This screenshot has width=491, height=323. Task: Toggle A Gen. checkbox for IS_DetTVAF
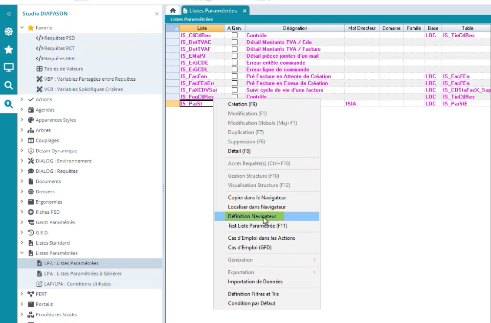235,49
